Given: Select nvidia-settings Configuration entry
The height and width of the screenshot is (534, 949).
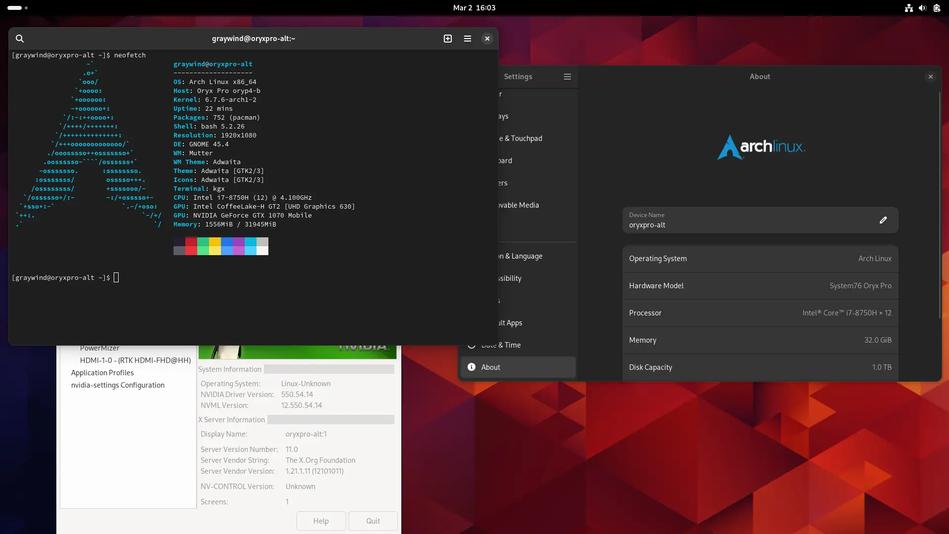Looking at the screenshot, I should pyautogui.click(x=118, y=385).
